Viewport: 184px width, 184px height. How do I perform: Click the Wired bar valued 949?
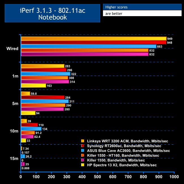(94, 38)
